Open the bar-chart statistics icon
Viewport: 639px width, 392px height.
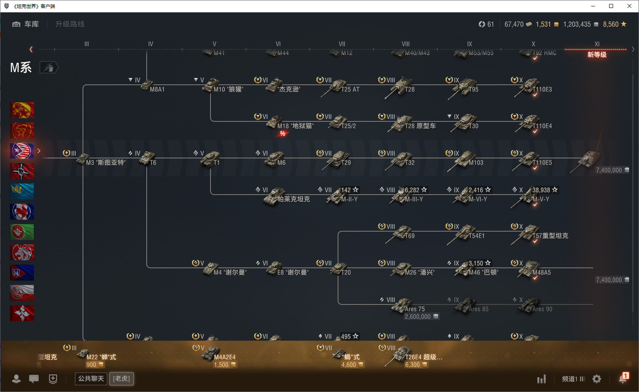[x=541, y=379]
